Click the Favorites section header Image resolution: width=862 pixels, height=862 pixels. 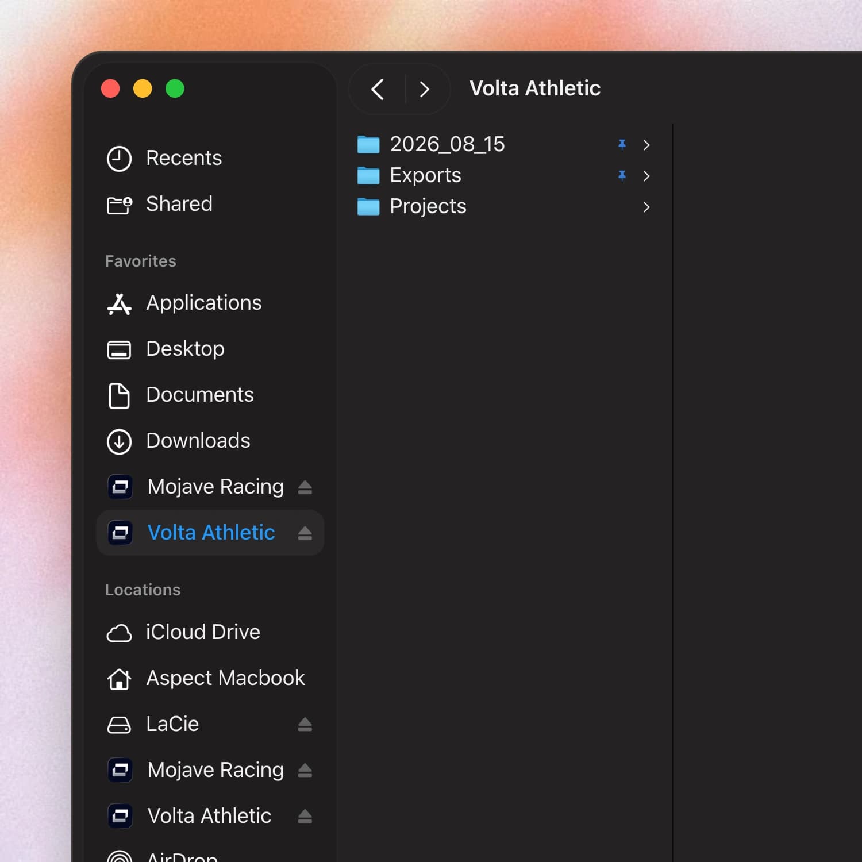[x=141, y=261]
